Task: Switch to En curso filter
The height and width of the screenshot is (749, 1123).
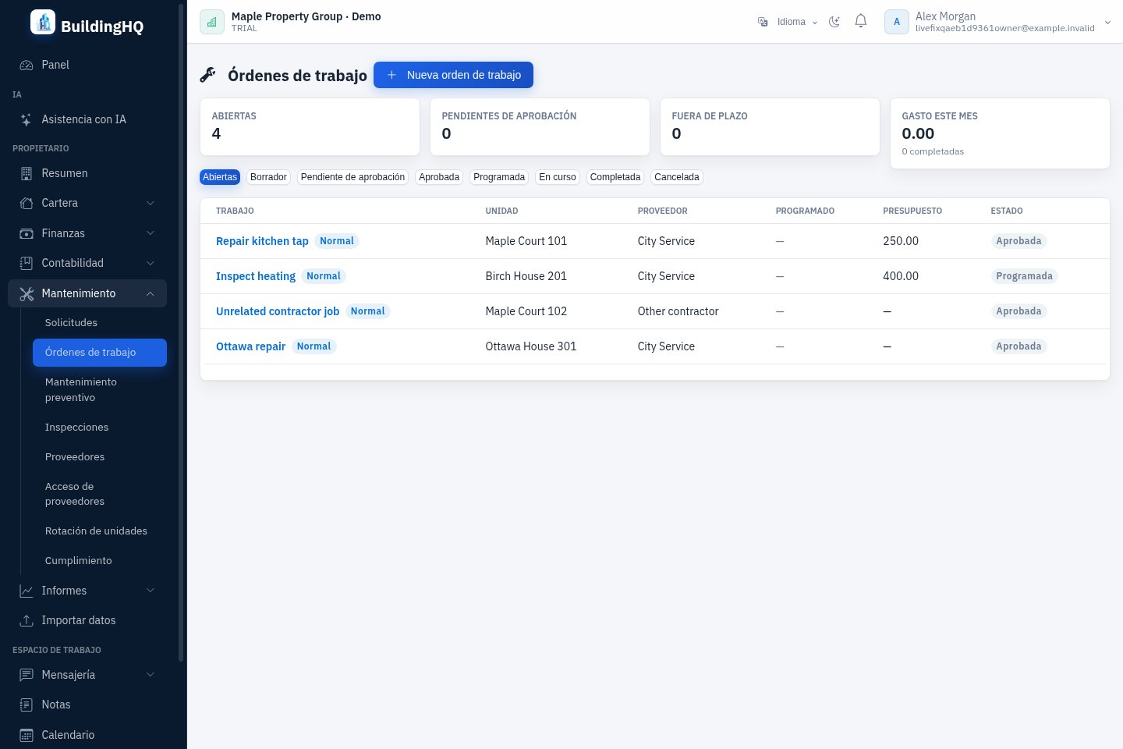Action: (x=558, y=177)
